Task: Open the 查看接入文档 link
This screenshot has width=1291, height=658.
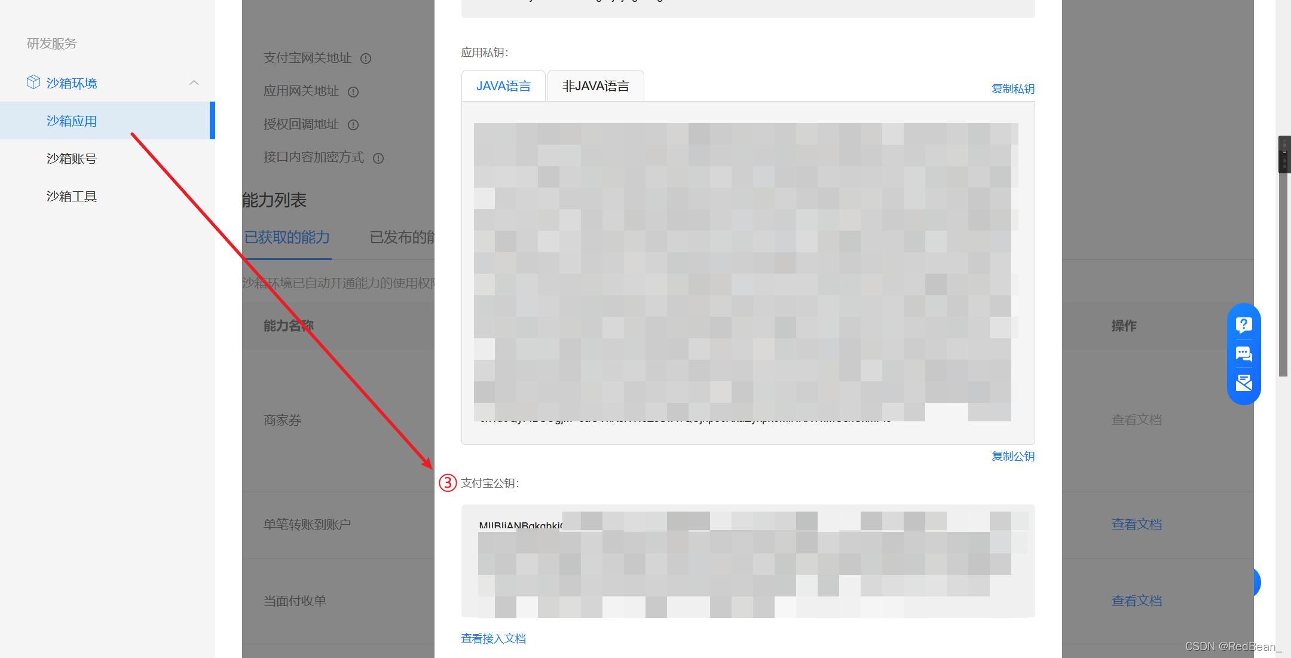Action: point(493,638)
